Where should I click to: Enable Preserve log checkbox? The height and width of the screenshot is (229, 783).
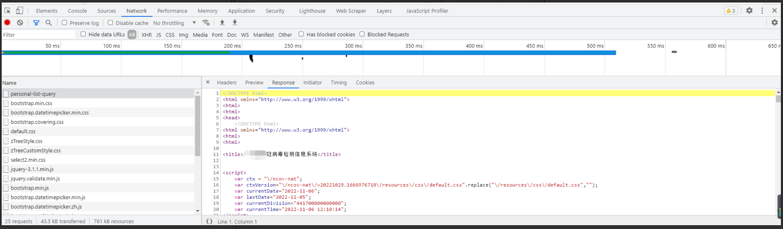tap(64, 23)
